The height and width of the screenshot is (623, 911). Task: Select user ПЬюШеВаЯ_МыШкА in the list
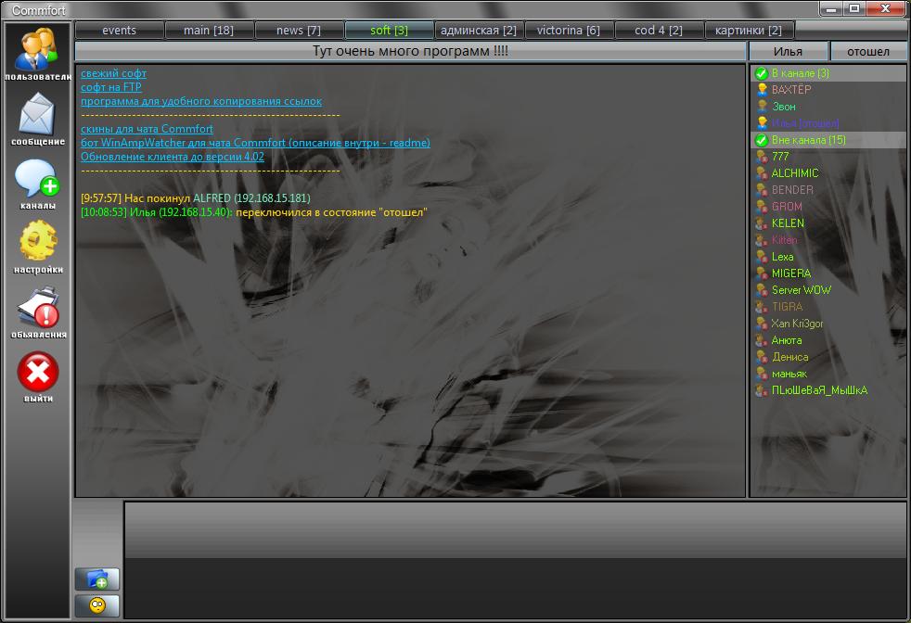click(x=819, y=390)
